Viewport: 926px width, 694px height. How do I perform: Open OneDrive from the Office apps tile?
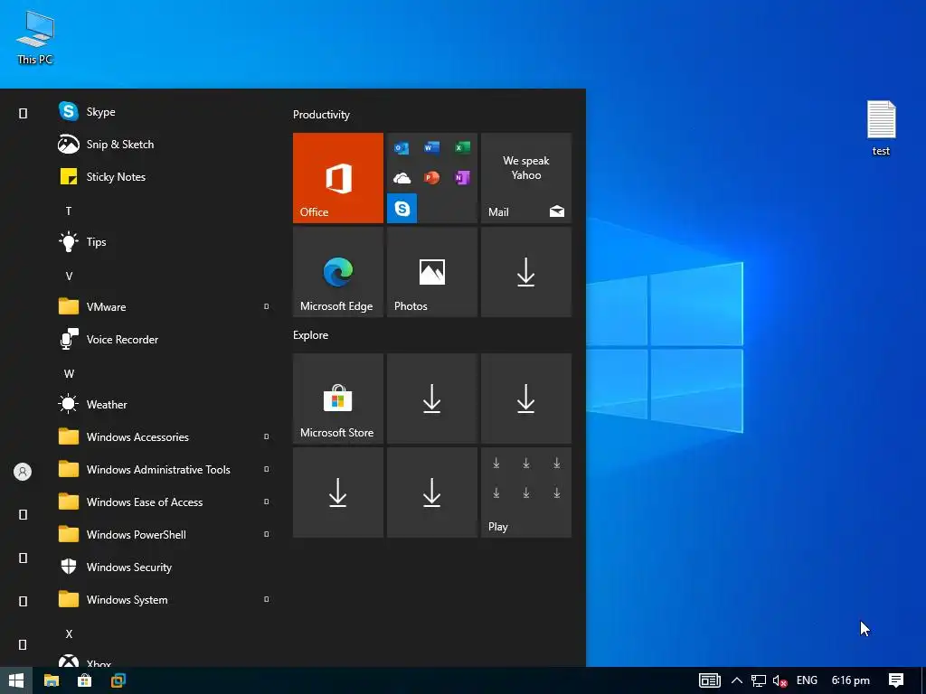pyautogui.click(x=402, y=178)
